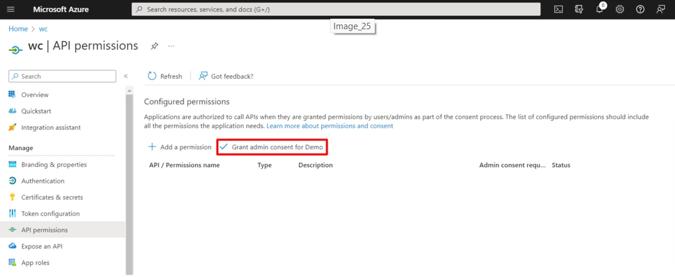This screenshot has height=277, width=675.
Task: Open the Feedback icon in top bar
Action: [661, 9]
